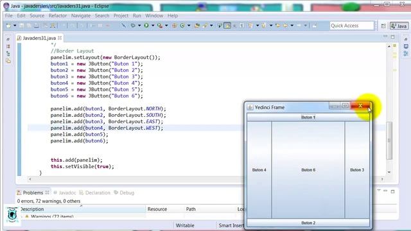
Task: Open the Previous Annotation dropdown arrow
Action: tap(271, 26)
